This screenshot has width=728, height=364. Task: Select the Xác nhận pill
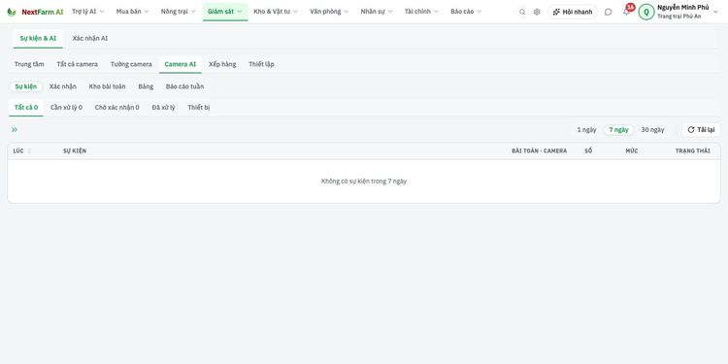coord(63,86)
